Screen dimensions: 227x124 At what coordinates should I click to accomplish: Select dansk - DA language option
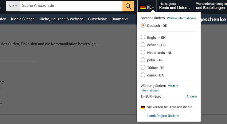click(x=143, y=75)
